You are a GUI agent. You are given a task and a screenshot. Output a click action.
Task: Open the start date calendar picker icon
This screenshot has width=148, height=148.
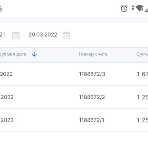click(16, 36)
